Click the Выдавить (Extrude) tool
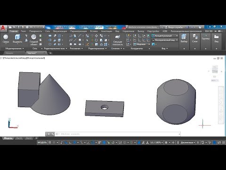This screenshot has height=170, width=226. click(x=17, y=39)
